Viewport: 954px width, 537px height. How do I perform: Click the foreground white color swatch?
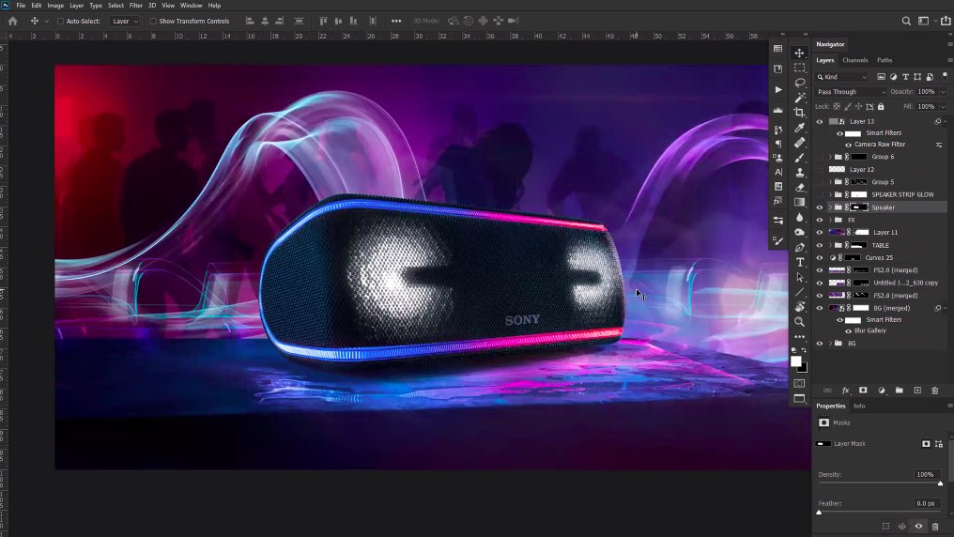[795, 361]
